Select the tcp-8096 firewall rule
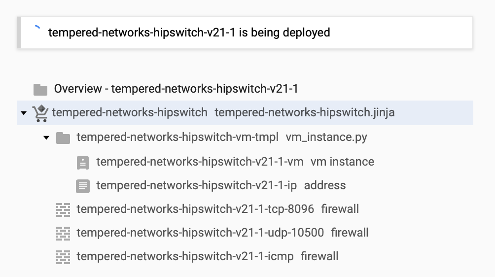 (x=195, y=209)
